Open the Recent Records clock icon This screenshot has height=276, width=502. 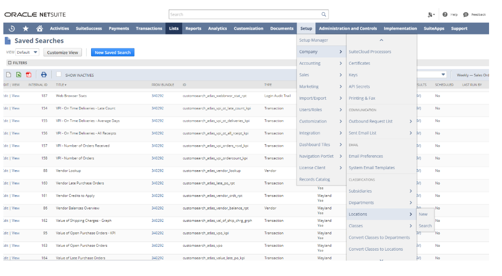click(12, 28)
